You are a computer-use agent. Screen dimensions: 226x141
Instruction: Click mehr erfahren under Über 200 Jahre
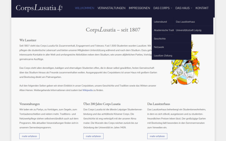point(93,136)
